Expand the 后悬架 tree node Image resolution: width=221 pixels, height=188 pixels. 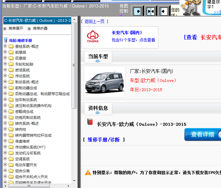[5, 58]
